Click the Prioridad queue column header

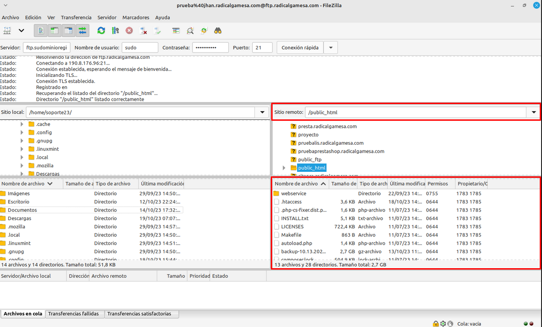pos(199,276)
